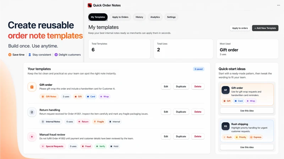
Task: Click the Gift tag on Gift order template
Action: pyautogui.click(x=78, y=96)
